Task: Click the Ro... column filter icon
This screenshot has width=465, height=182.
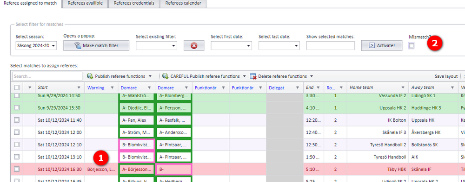Action: 341,88
